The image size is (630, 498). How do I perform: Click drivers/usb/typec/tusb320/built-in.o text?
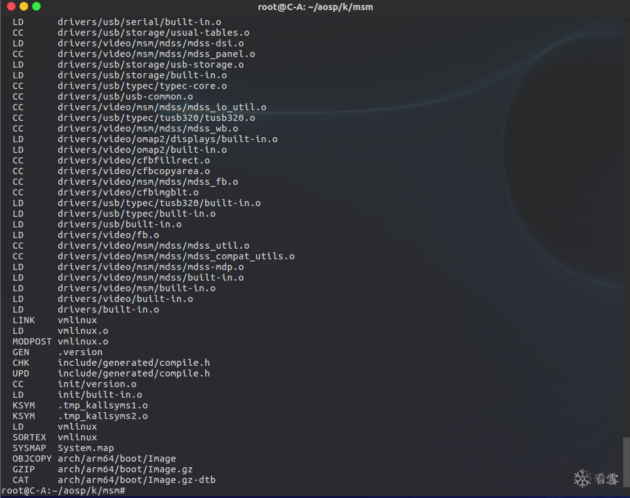159,203
